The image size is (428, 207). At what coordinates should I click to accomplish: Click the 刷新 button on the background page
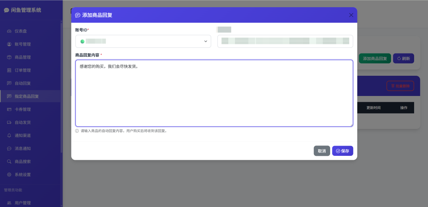click(403, 58)
